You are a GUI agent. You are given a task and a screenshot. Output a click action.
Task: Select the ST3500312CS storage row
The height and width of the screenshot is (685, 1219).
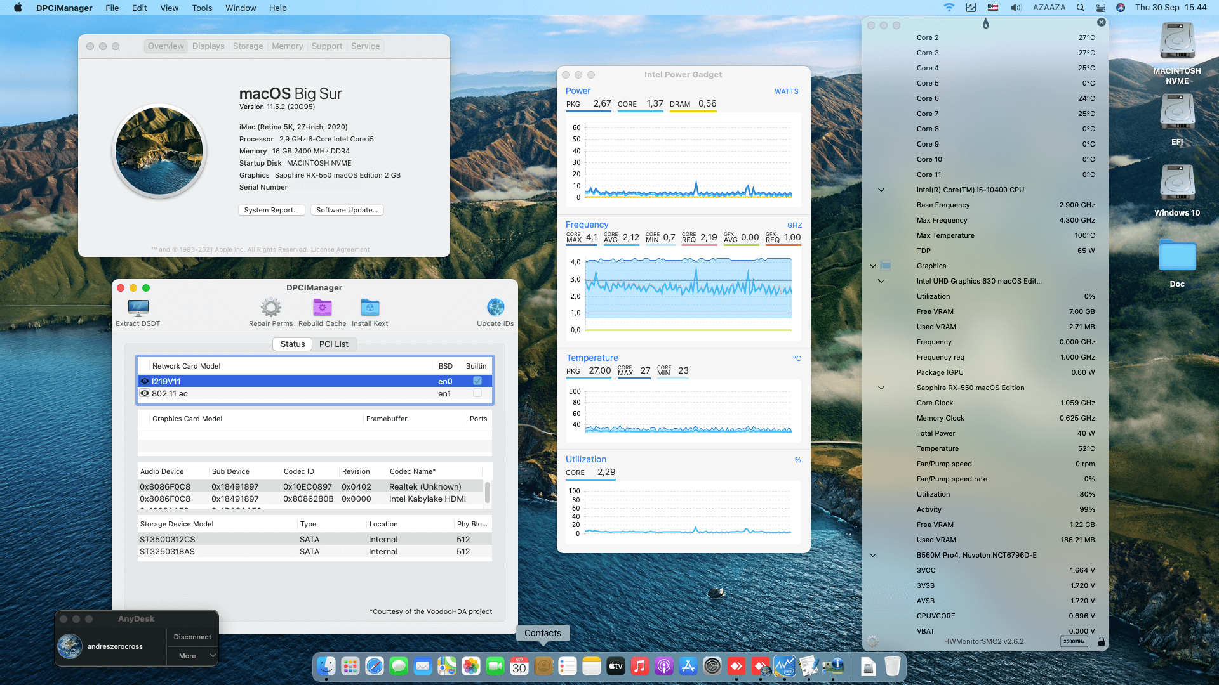(315, 539)
